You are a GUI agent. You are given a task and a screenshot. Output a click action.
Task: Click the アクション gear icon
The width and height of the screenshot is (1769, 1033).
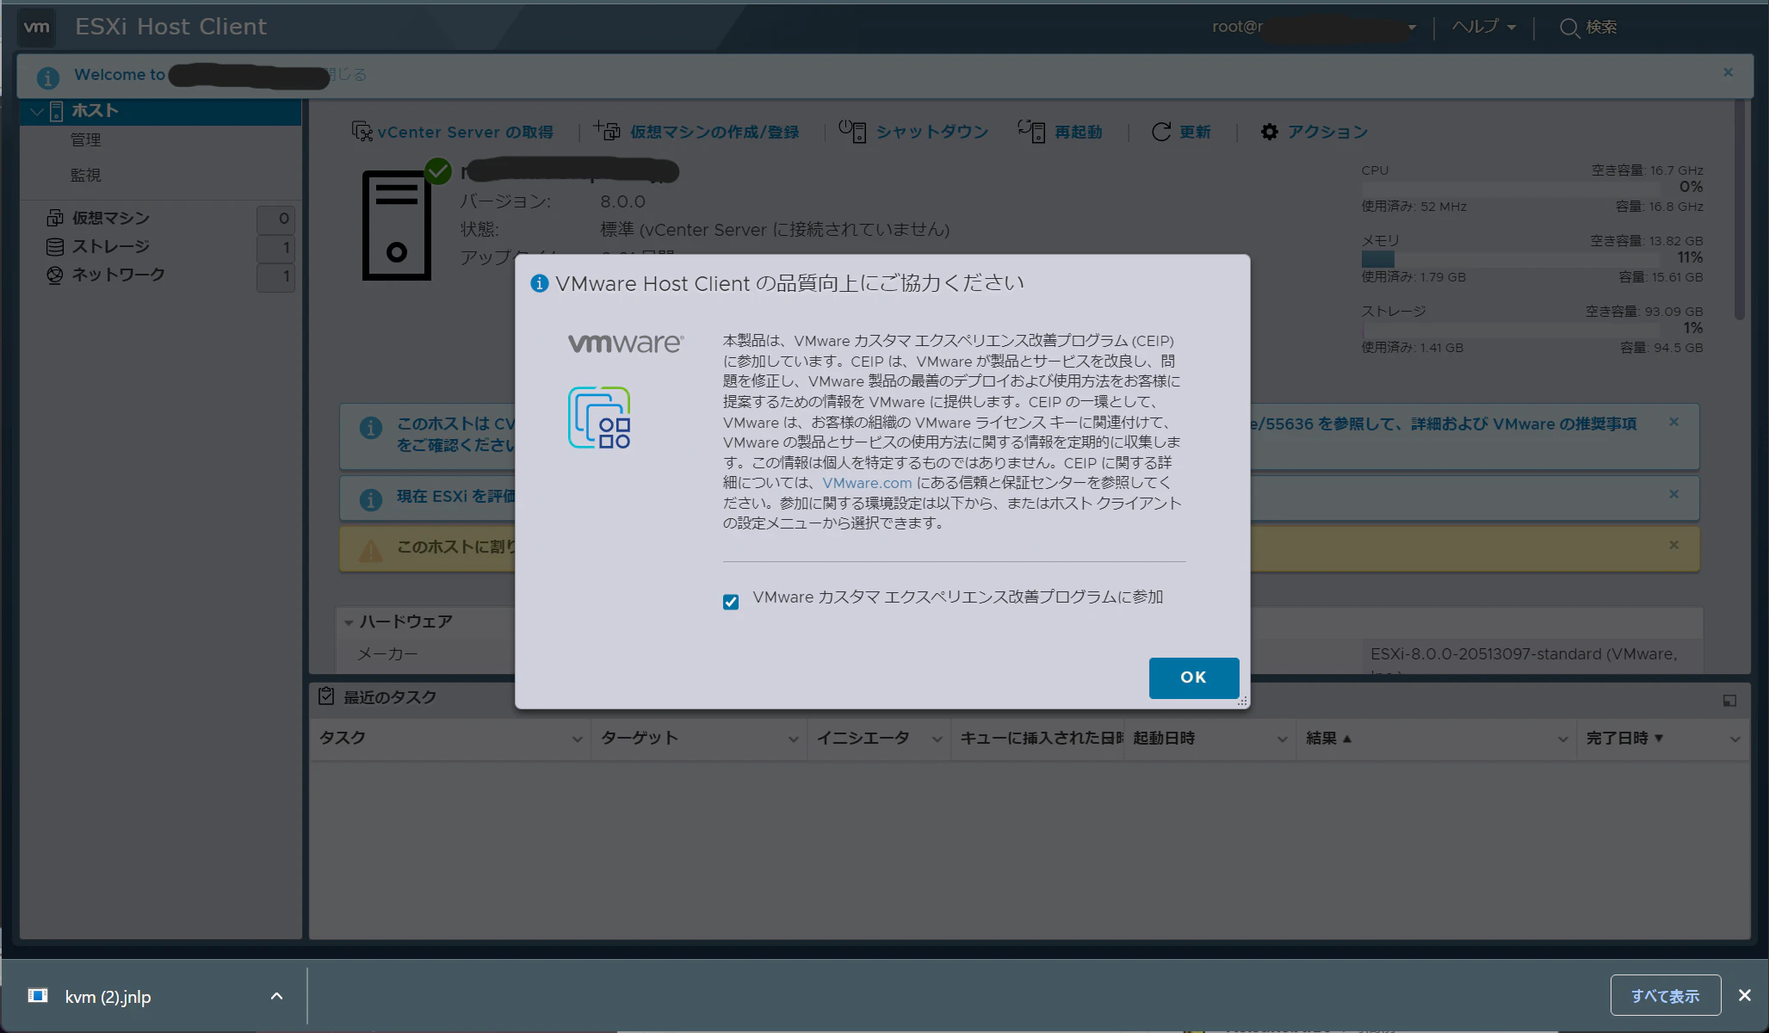1270,132
